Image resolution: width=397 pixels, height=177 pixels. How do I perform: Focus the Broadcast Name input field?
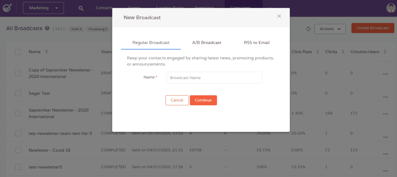coord(214,78)
